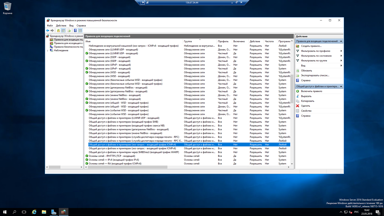
Task: Open the Фильтровать по группе submenu
Action: point(341,61)
